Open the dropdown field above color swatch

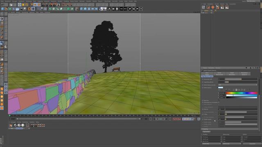237,85
